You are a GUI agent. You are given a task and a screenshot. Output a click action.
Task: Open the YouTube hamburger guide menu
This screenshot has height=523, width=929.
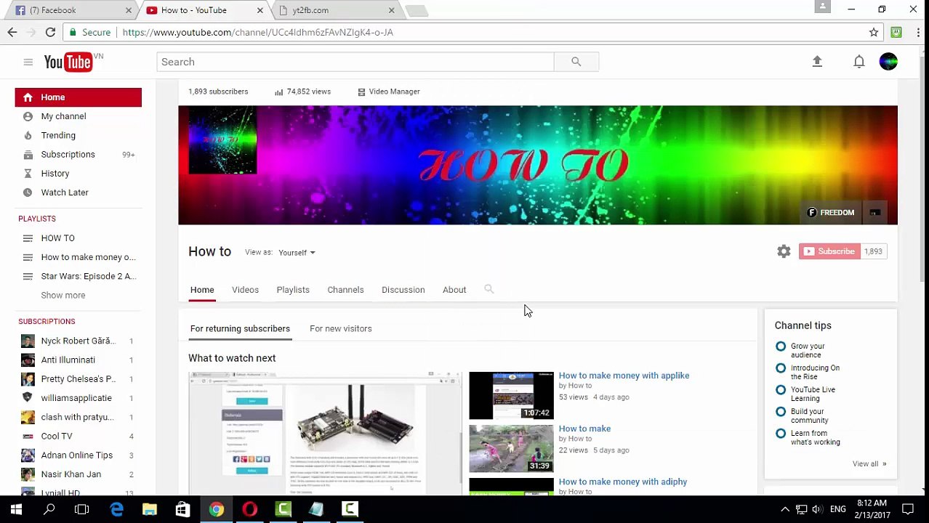click(28, 62)
